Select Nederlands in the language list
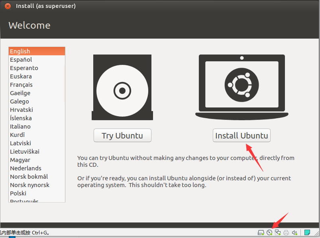Screen dimensions: 320x238 (x=37, y=168)
